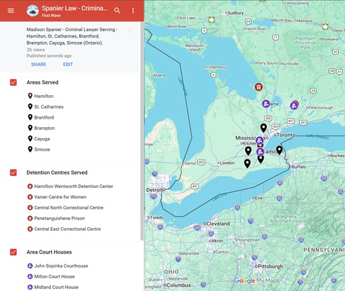The width and height of the screenshot is (345, 291).
Task: Click the EDIT link
Action: [x=68, y=64]
